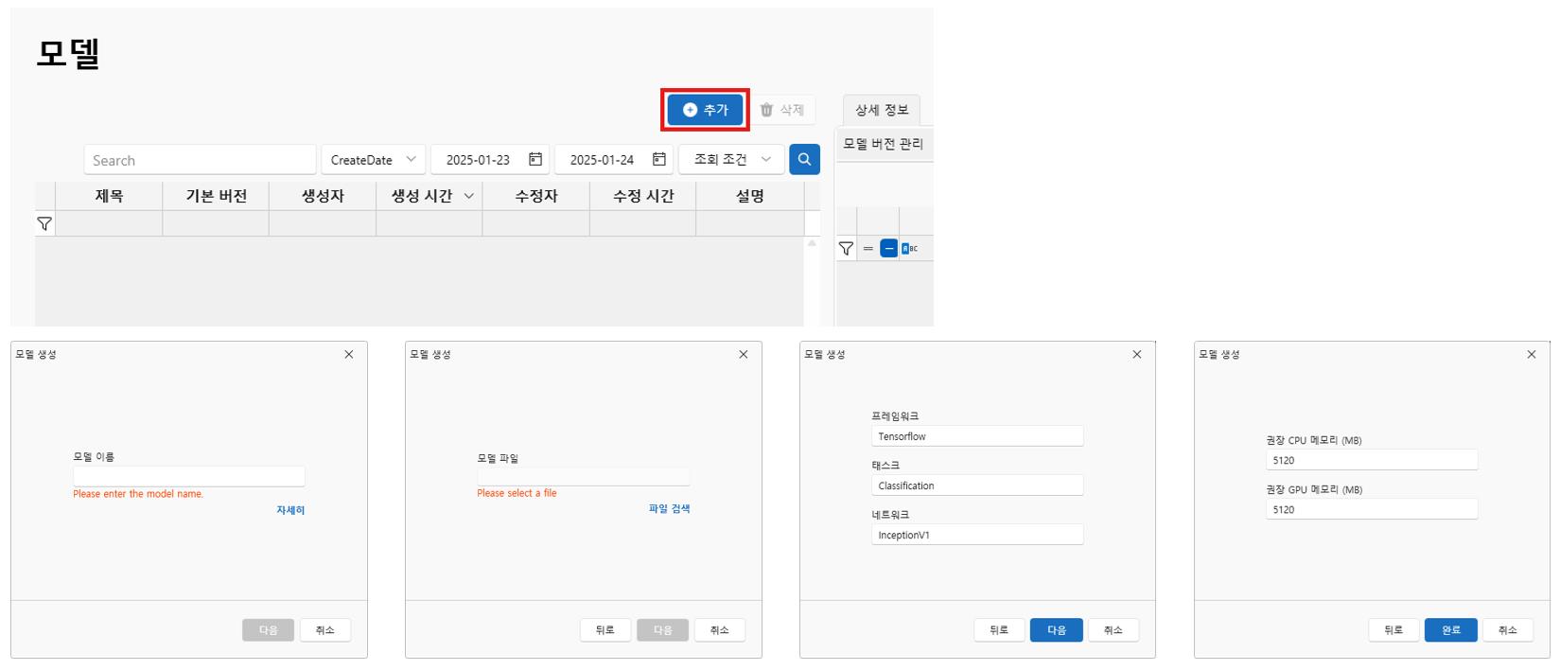Open calendar picker for 2025-01-24 date
1560x671 pixels.
659,159
